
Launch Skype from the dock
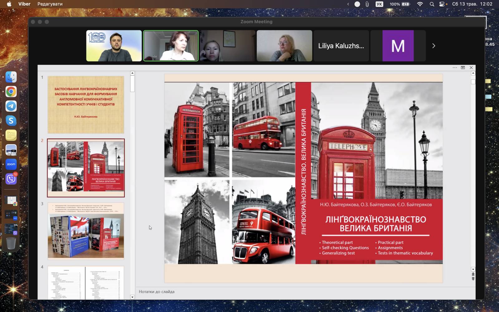pos(11,121)
